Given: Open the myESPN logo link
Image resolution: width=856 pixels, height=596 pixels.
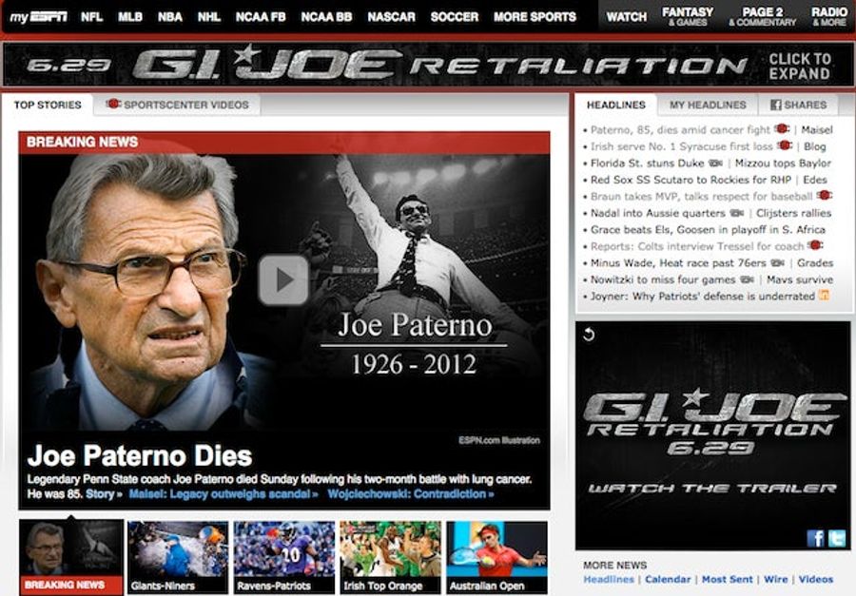Looking at the screenshot, I should pos(39,17).
